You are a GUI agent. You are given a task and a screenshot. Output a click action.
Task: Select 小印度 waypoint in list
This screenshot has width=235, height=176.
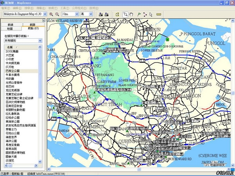coord(10,59)
